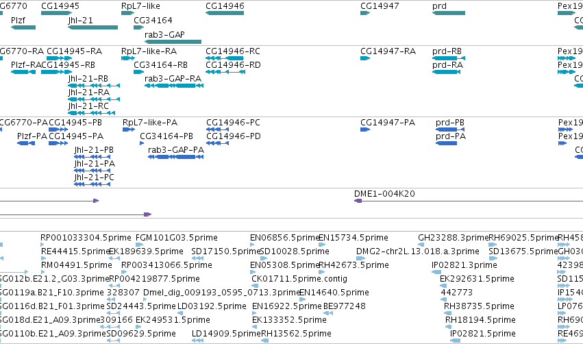Open the CG34164 gene label
Screen dimensions: 583x344
point(153,20)
